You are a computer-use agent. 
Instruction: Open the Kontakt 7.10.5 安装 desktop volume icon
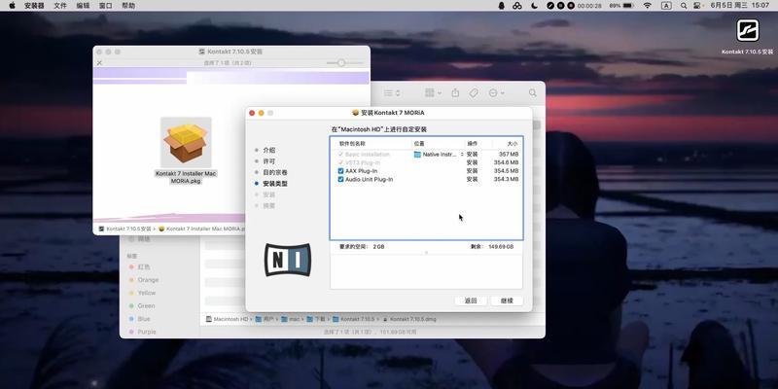point(747,30)
